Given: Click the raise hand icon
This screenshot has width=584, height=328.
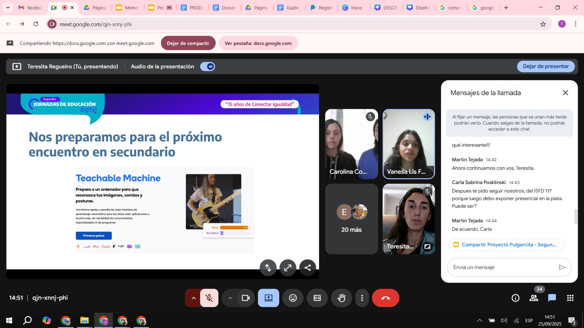Looking at the screenshot, I should tap(341, 298).
